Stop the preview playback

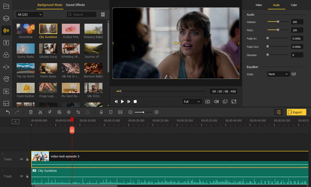tap(135, 101)
